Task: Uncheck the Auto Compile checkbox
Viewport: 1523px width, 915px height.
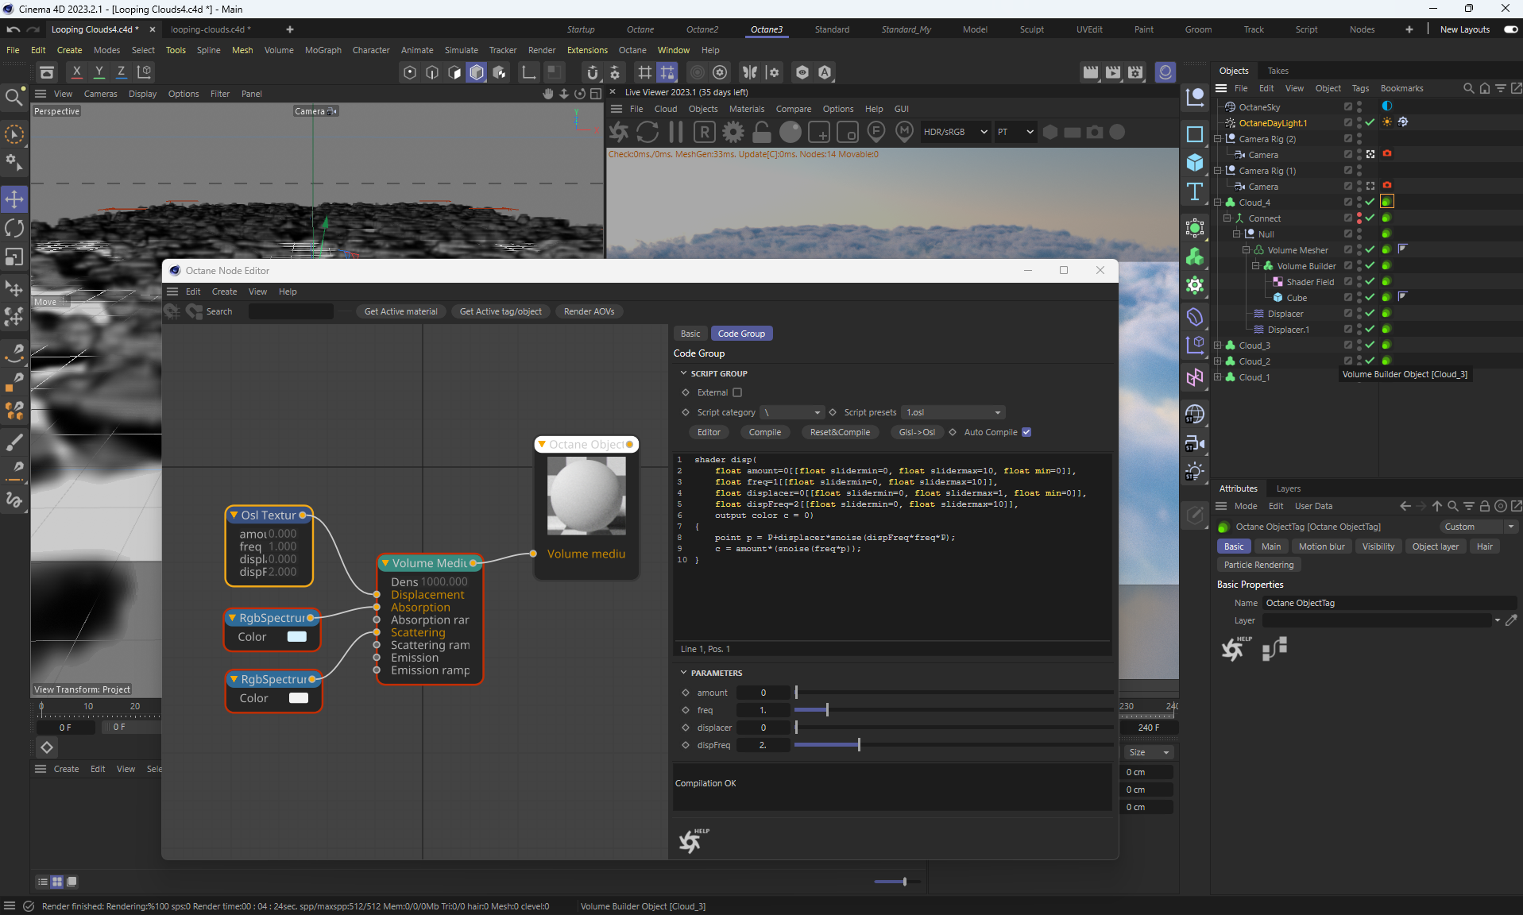Action: (x=1026, y=432)
